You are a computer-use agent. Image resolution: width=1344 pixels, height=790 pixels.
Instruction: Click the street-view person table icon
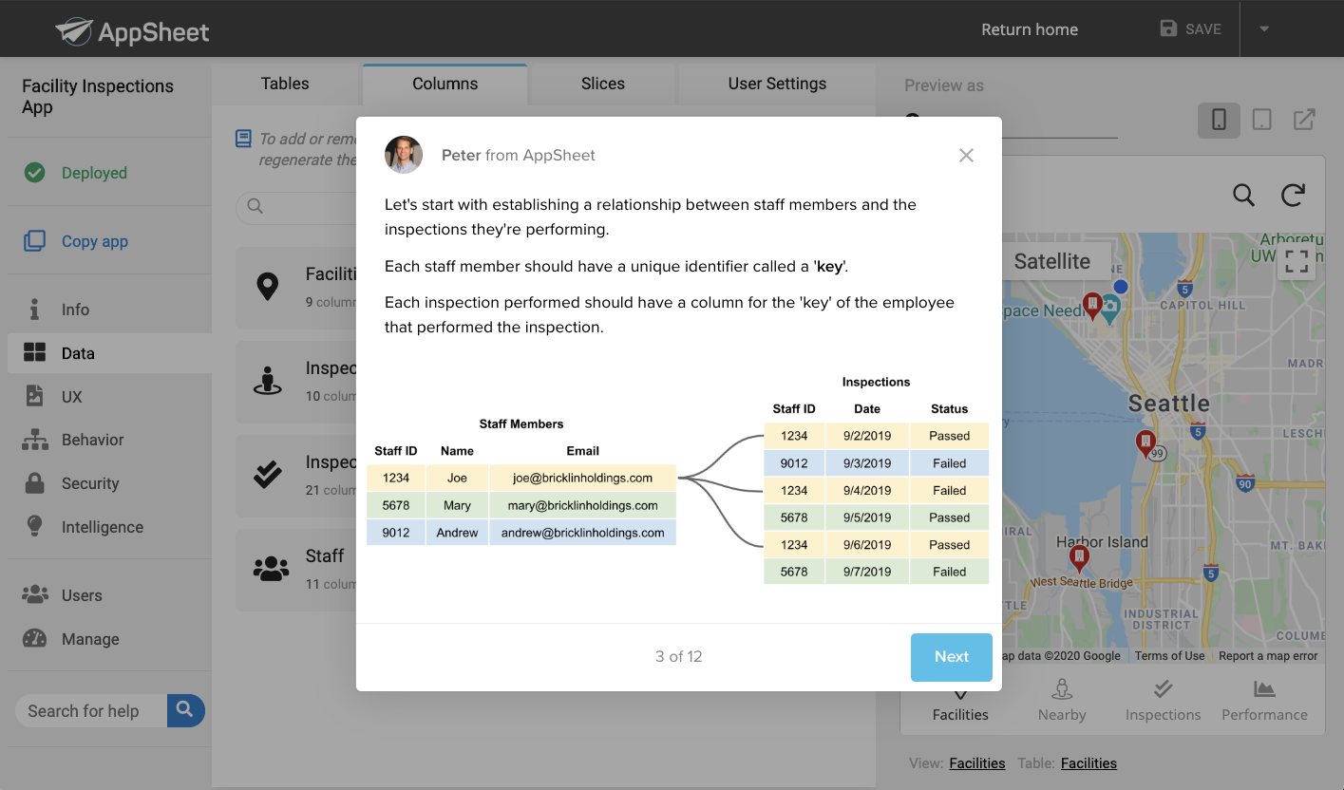tap(268, 380)
